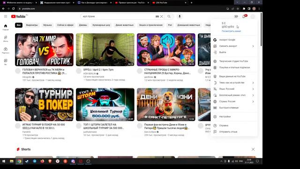Expand the Language: Русский submenu
This screenshot has height=169, width=300.
click(x=234, y=89)
